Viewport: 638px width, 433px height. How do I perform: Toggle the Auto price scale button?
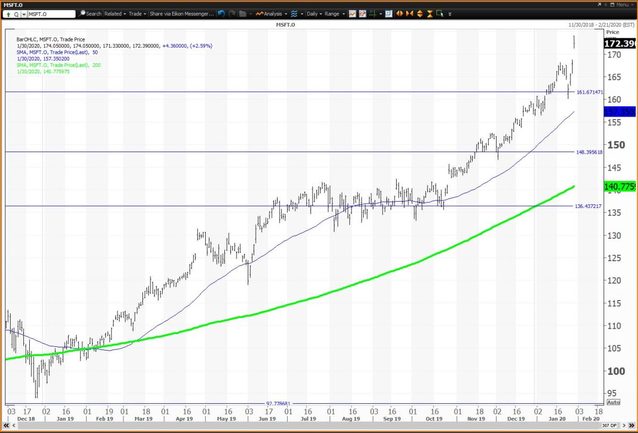coord(612,402)
